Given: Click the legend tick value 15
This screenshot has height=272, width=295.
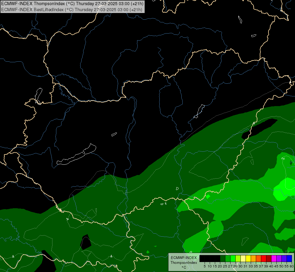Looking at the screenshot, I should (x=215, y=266).
